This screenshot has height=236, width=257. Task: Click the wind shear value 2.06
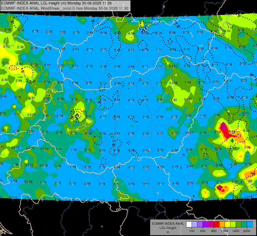coord(49,32)
